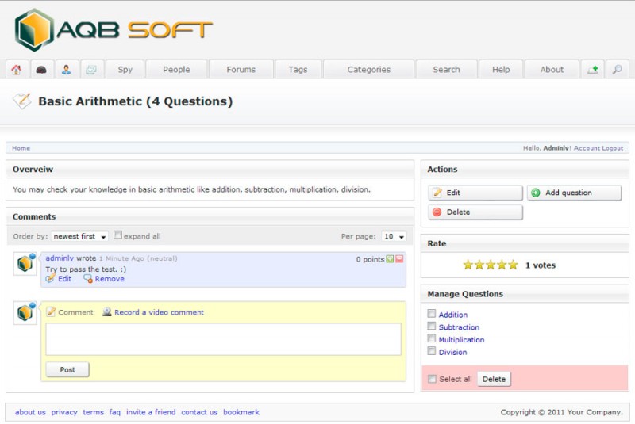Viewport: 635px width, 424px height.
Task: Rate using the fifth star
Action: 513,265
